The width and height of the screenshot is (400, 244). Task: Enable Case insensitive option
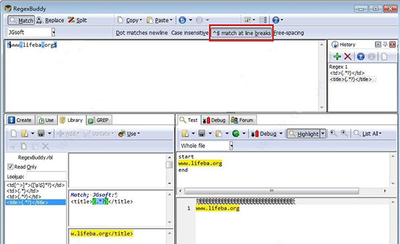[x=190, y=33]
